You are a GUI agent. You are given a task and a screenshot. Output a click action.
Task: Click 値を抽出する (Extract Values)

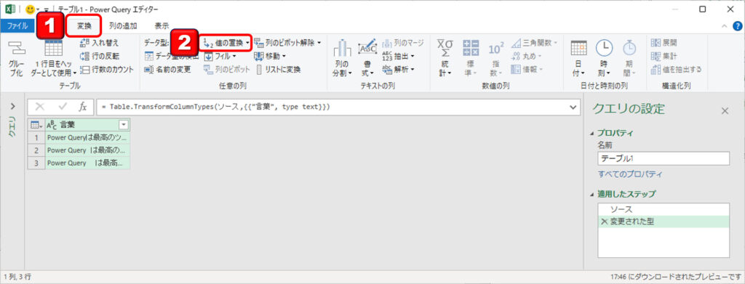676,69
